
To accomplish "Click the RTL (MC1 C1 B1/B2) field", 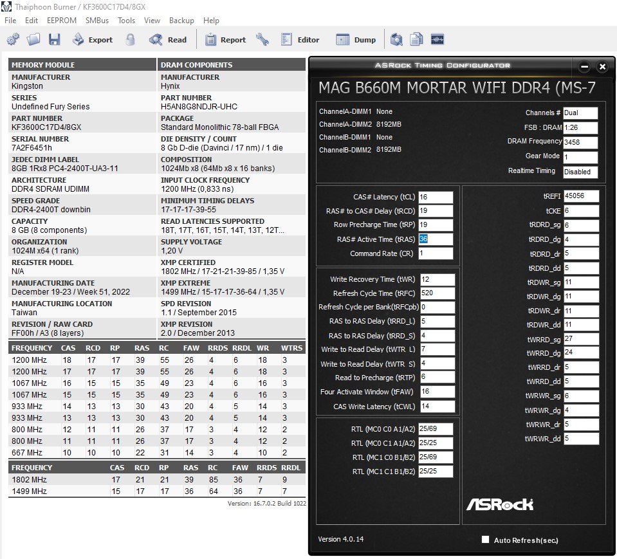I will [436, 472].
